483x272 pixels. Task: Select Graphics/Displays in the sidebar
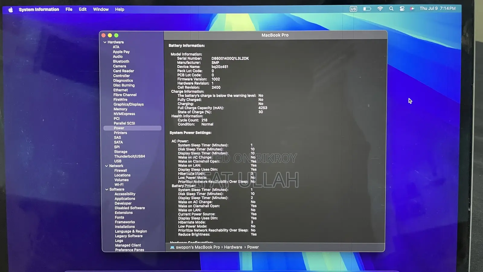(x=129, y=105)
